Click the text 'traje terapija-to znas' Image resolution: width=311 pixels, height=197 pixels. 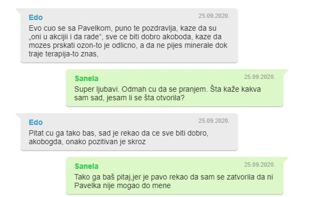coord(63,54)
